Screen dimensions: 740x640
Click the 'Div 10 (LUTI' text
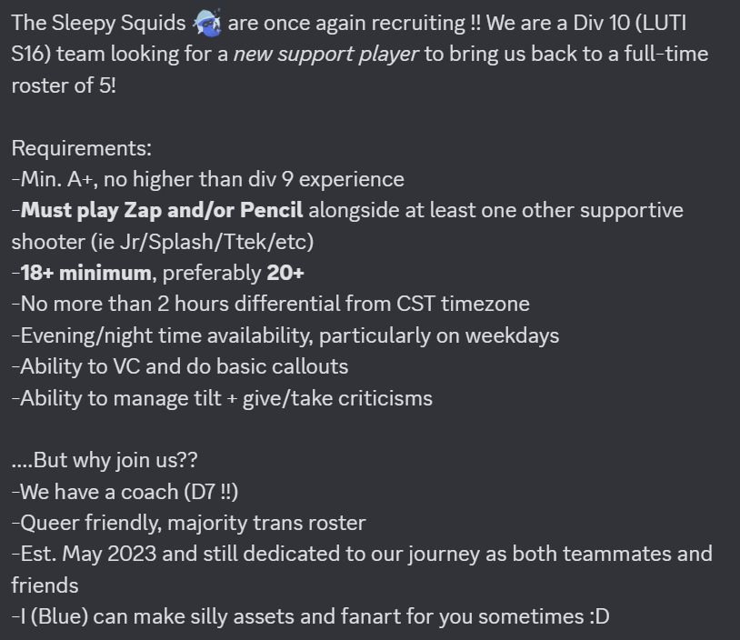[630, 23]
